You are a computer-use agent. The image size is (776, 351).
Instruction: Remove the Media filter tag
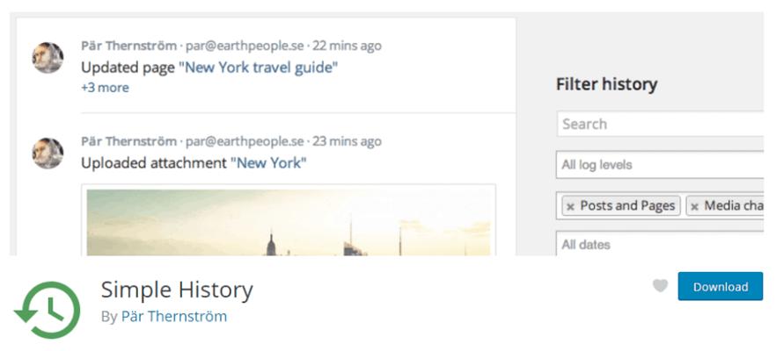point(694,206)
